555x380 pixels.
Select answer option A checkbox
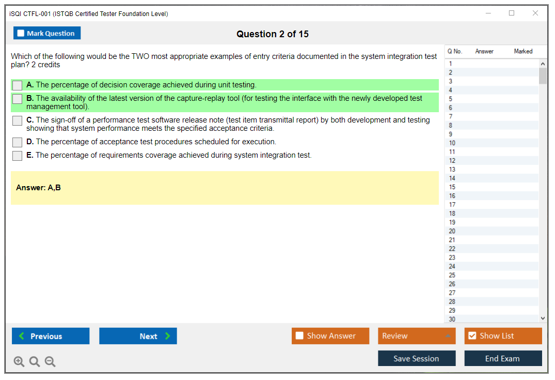[x=18, y=85]
